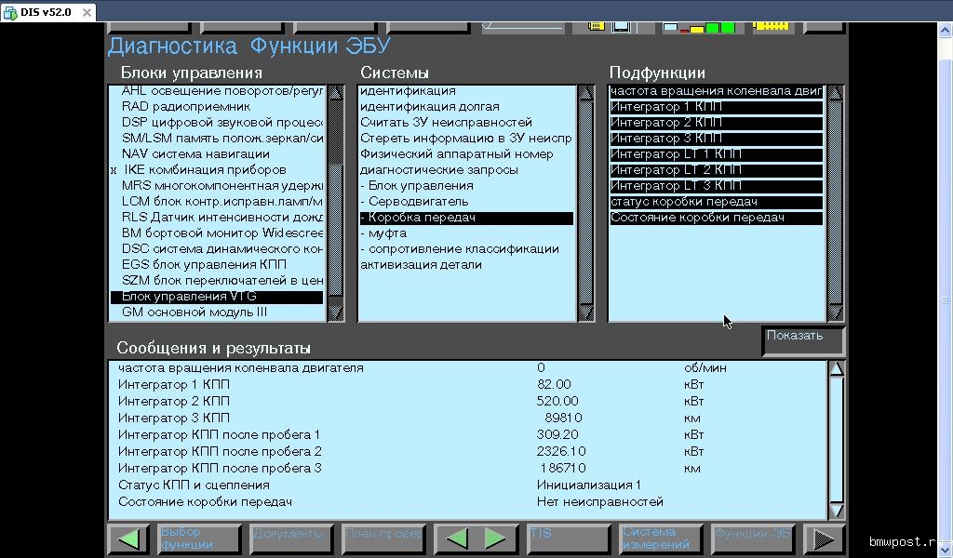Open Система измерений in the bottom bar
Image resolution: width=953 pixels, height=558 pixels.
pos(661,538)
